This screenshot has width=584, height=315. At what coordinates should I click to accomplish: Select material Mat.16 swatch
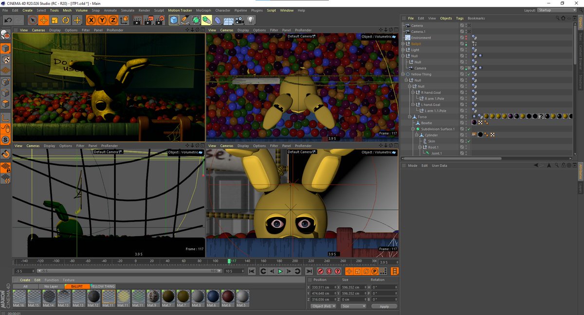(19, 298)
